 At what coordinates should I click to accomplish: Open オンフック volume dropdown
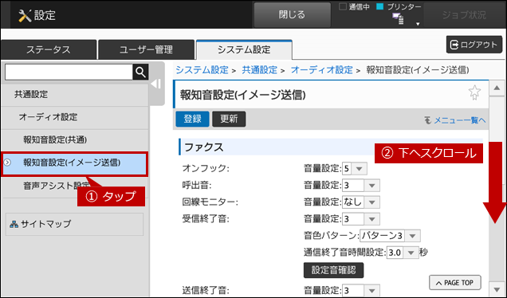(355, 168)
